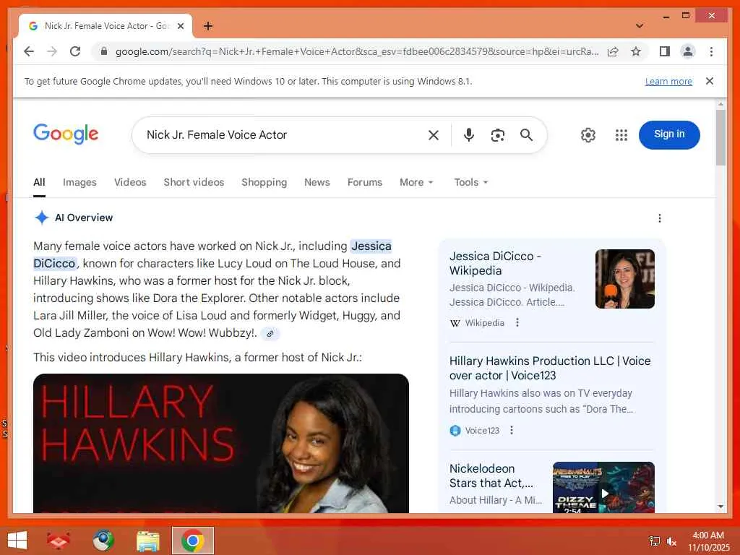Screen dimensions: 740x555
Task: Open Chrome's three-dot menu
Action: coord(711,51)
